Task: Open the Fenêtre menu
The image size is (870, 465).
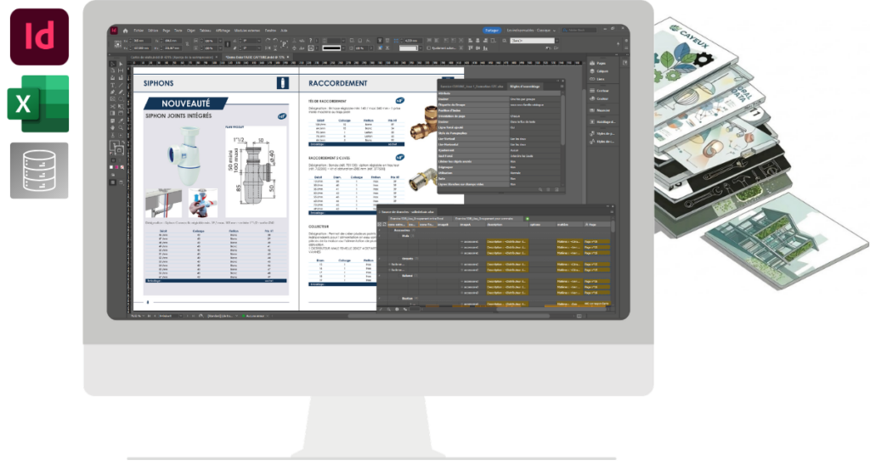Action: (x=270, y=31)
